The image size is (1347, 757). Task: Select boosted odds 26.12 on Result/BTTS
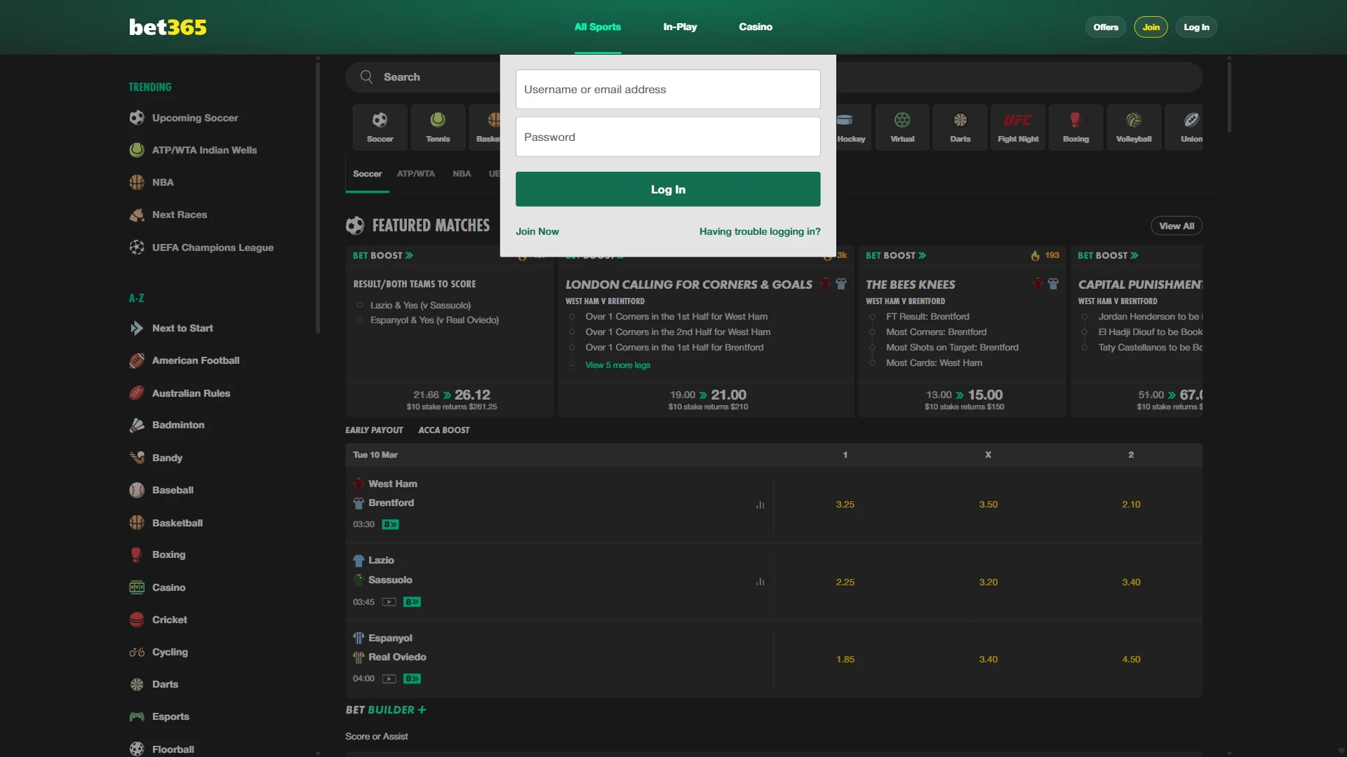(472, 395)
